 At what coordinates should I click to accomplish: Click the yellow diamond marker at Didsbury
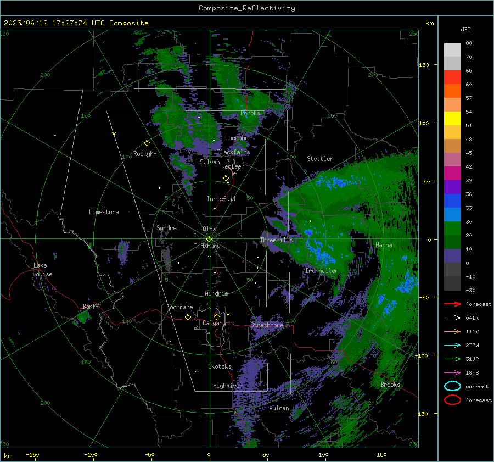click(x=209, y=240)
